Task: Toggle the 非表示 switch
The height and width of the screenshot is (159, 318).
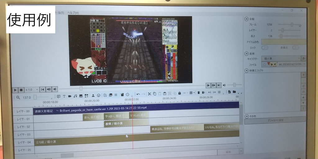Action: [x=296, y=48]
